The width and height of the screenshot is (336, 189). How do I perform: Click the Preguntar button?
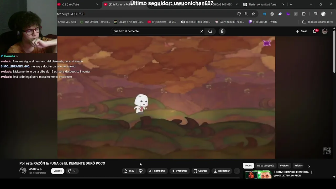pos(179,171)
